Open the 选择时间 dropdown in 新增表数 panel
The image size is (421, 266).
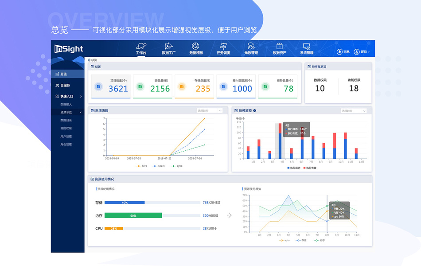coord(209,110)
